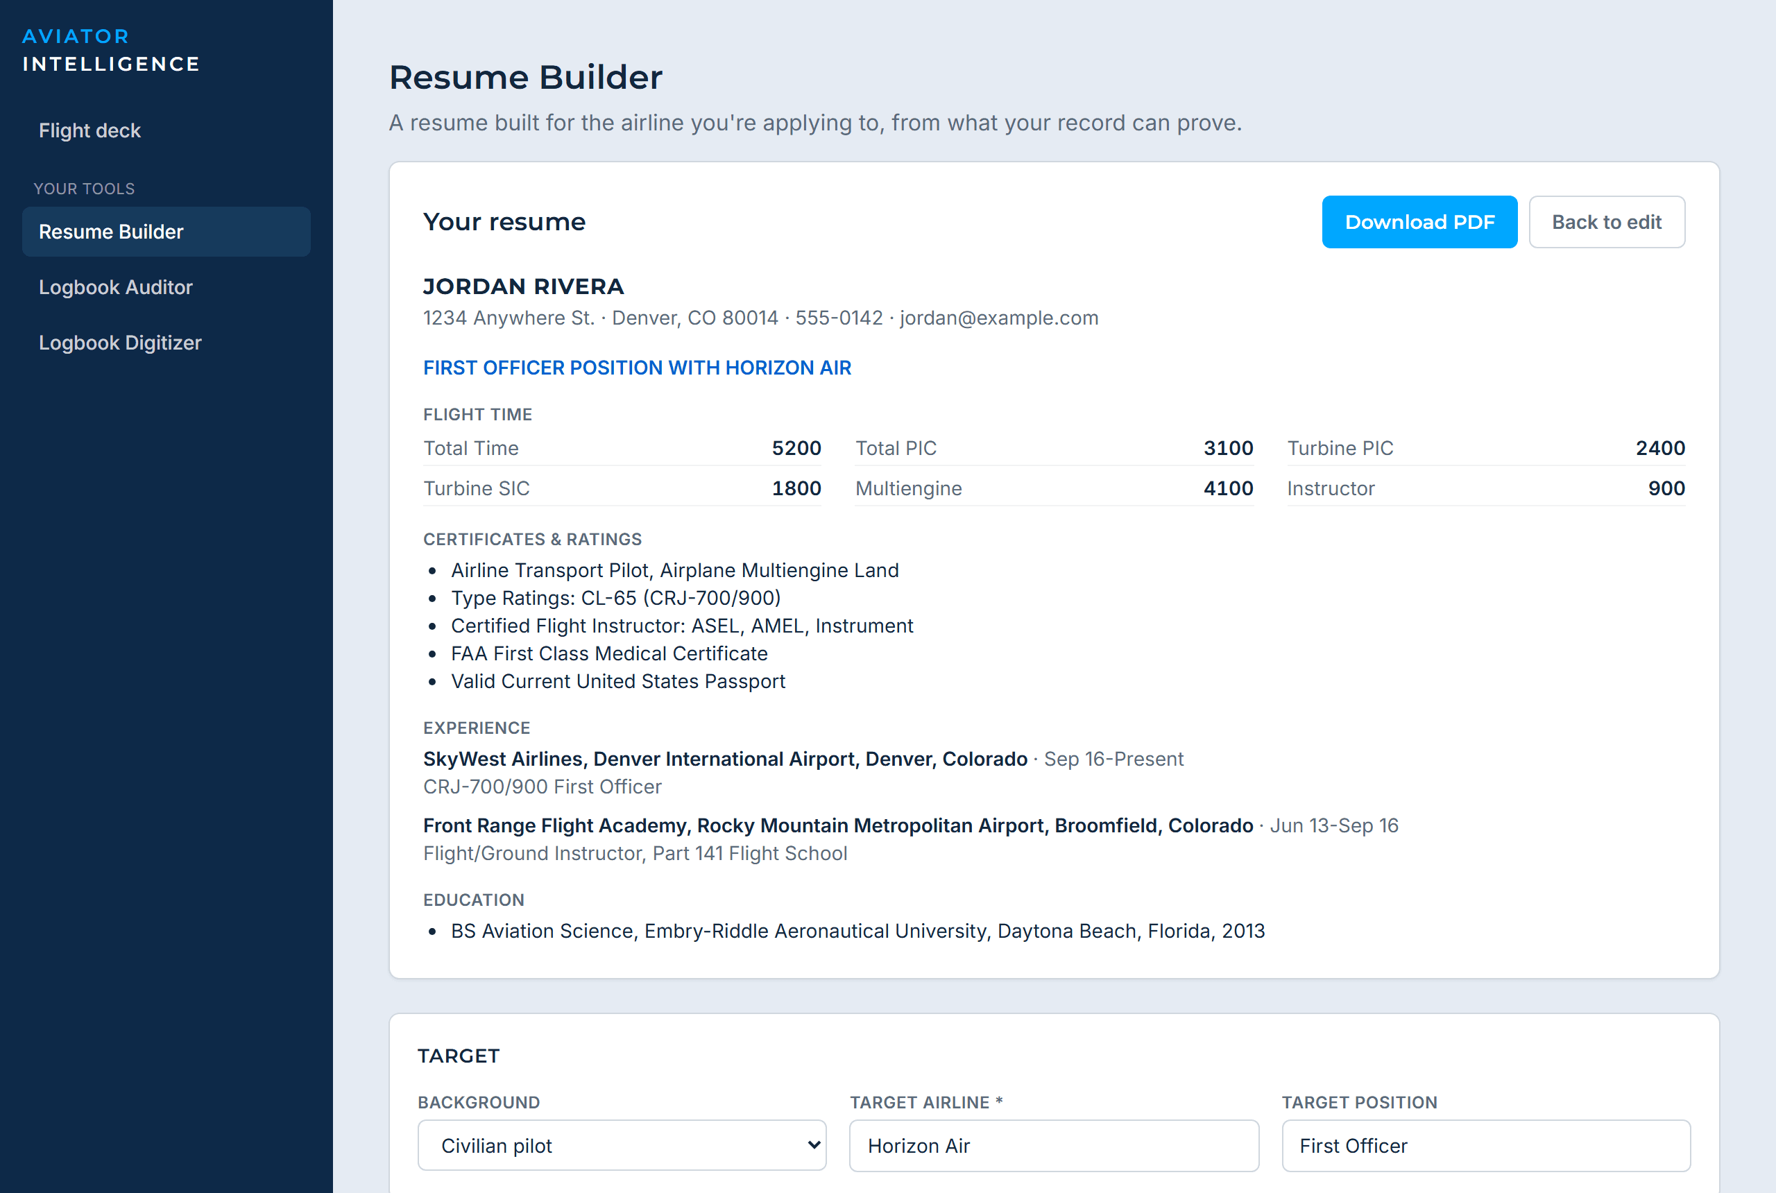This screenshot has height=1193, width=1776.
Task: Click the Aviator Intelligence logo
Action: click(x=111, y=50)
